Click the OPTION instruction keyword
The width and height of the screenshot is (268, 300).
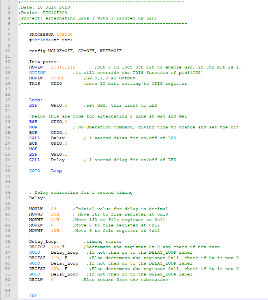[37, 73]
